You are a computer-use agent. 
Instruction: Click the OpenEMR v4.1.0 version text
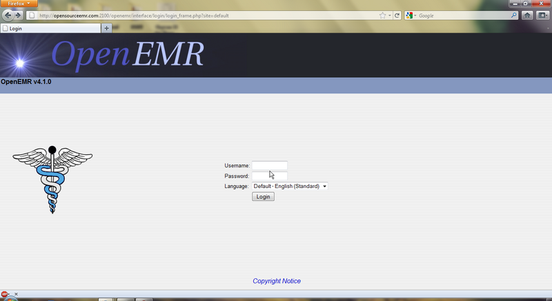[x=26, y=82]
